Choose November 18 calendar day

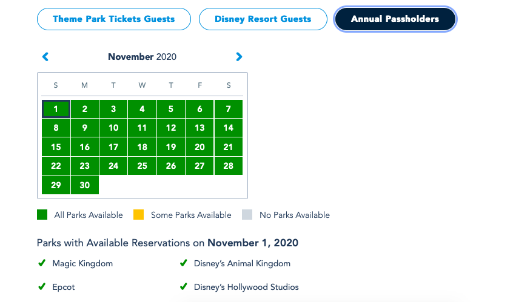click(142, 147)
